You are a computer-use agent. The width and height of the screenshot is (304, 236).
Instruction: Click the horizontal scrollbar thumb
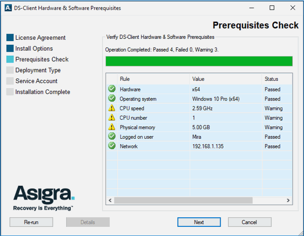point(183,200)
